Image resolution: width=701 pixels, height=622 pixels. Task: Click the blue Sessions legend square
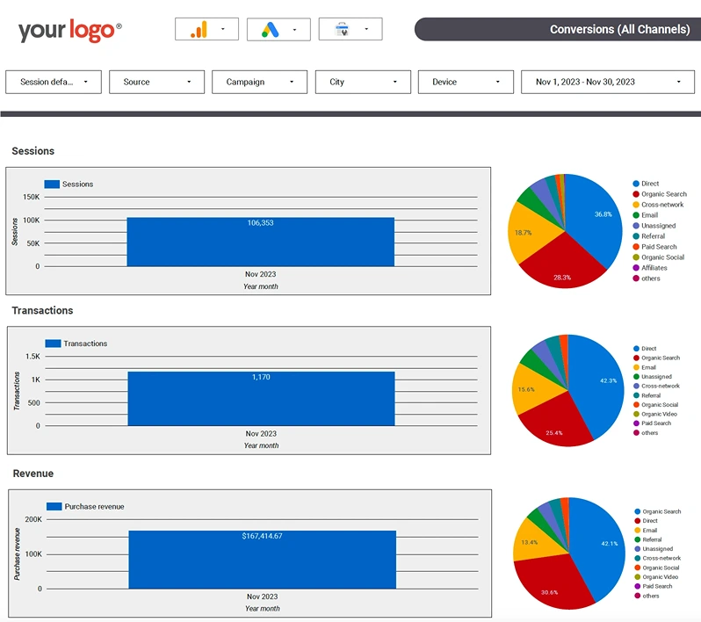click(x=52, y=184)
